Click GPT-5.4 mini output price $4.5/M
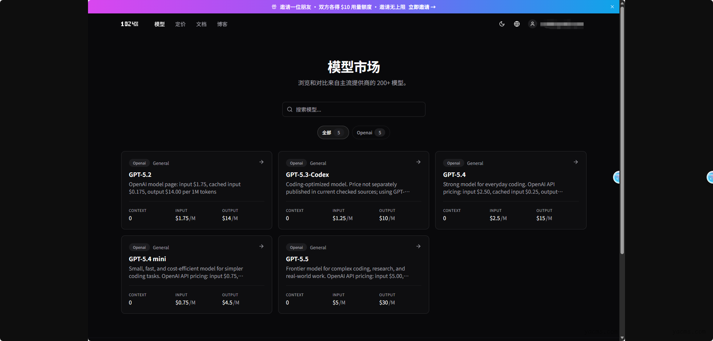Viewport: 713px width, 341px height. coord(230,303)
